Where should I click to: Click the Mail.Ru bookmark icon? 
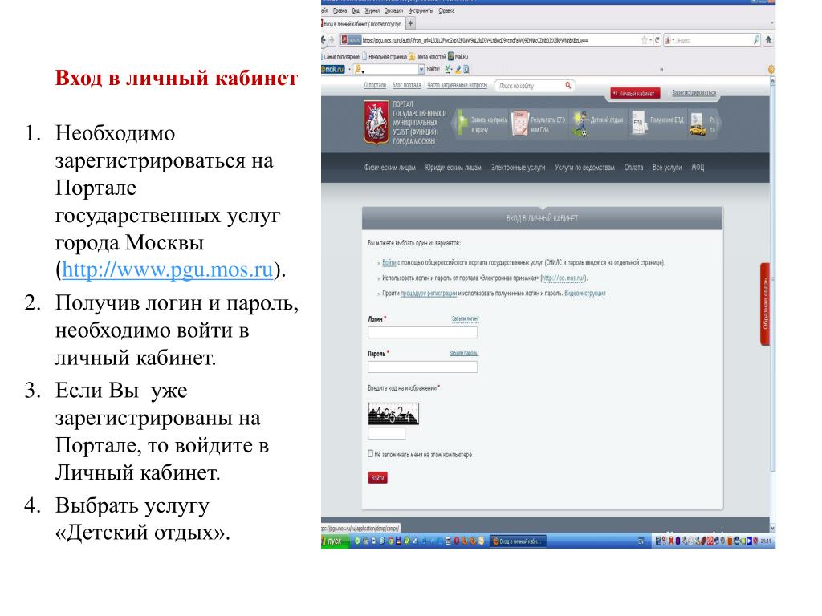451,56
